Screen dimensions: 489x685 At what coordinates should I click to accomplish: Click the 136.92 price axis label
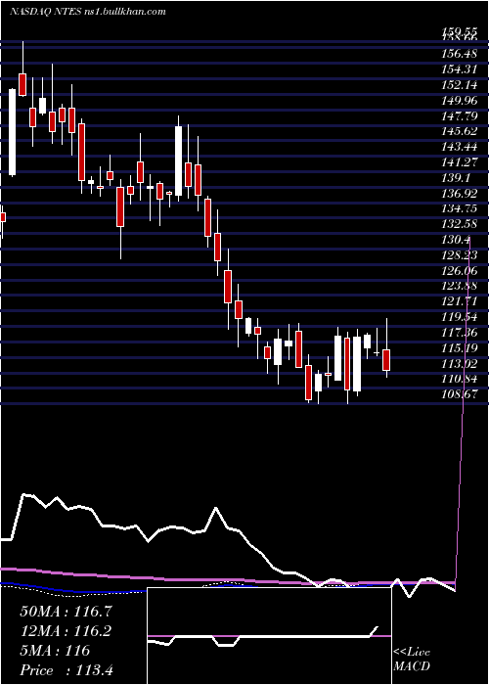tap(461, 193)
